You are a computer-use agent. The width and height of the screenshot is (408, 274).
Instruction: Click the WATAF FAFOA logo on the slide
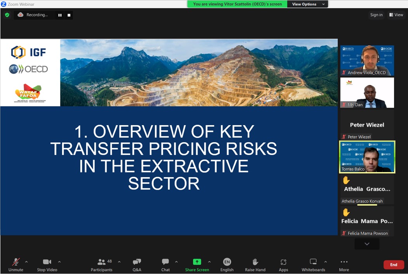pos(30,93)
